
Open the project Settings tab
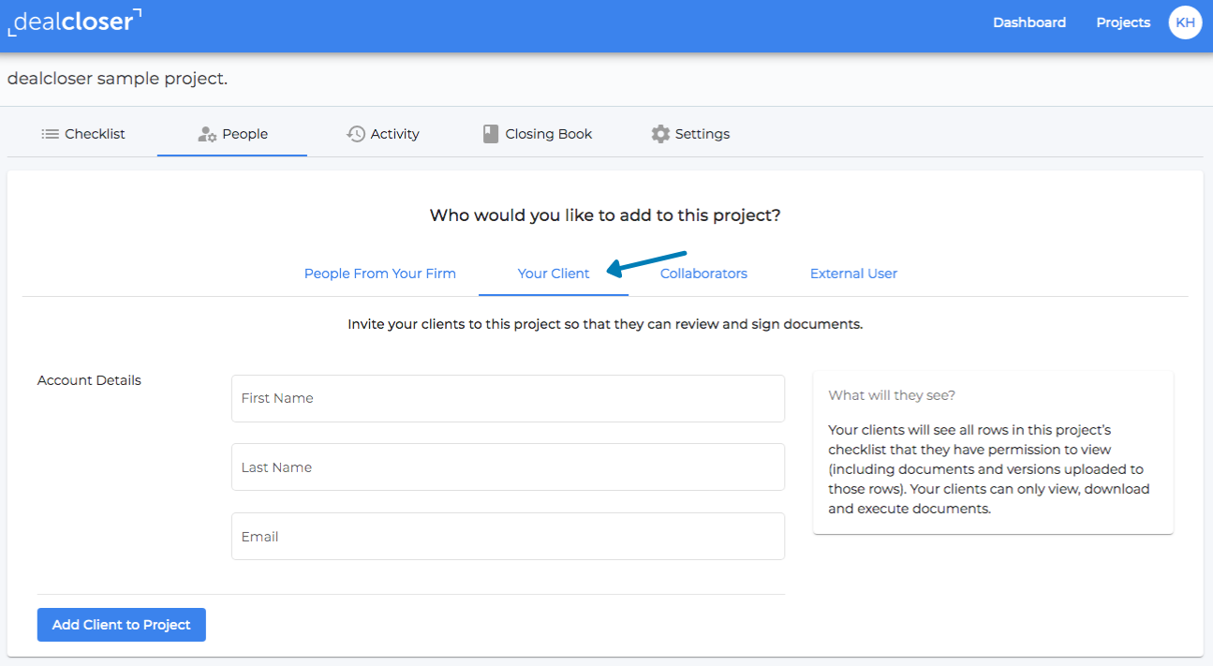pyautogui.click(x=690, y=134)
